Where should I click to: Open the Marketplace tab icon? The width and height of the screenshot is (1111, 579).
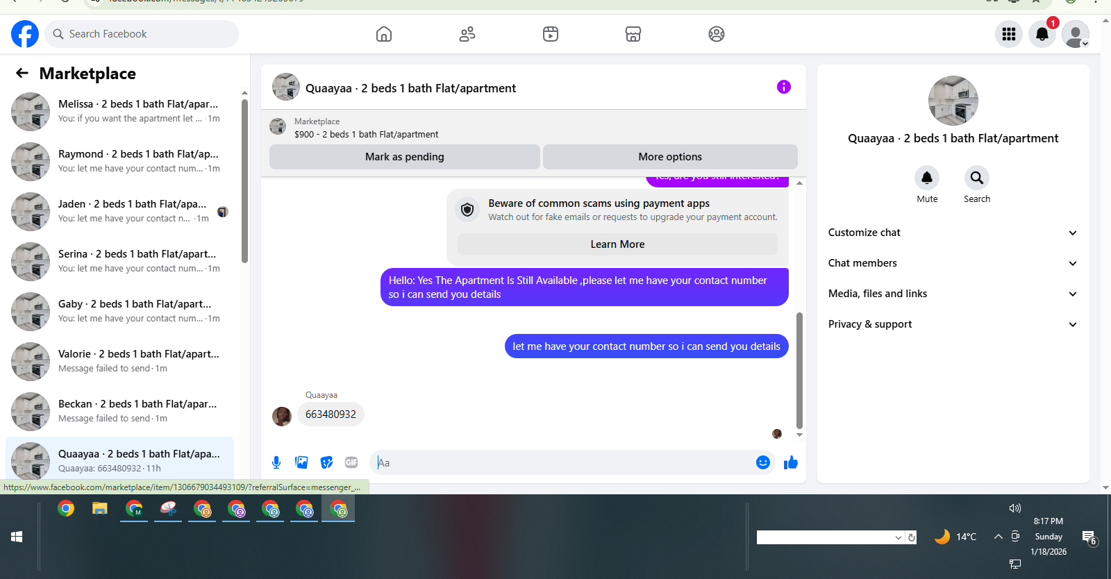pos(633,34)
